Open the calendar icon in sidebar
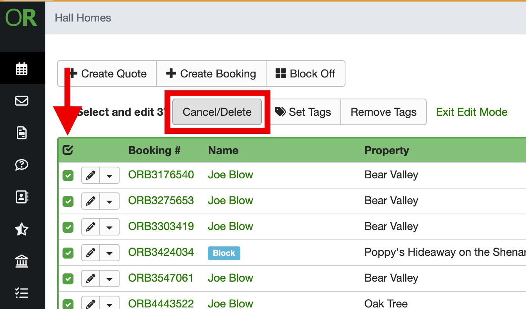Screen dimensions: 526x309 tap(22, 69)
